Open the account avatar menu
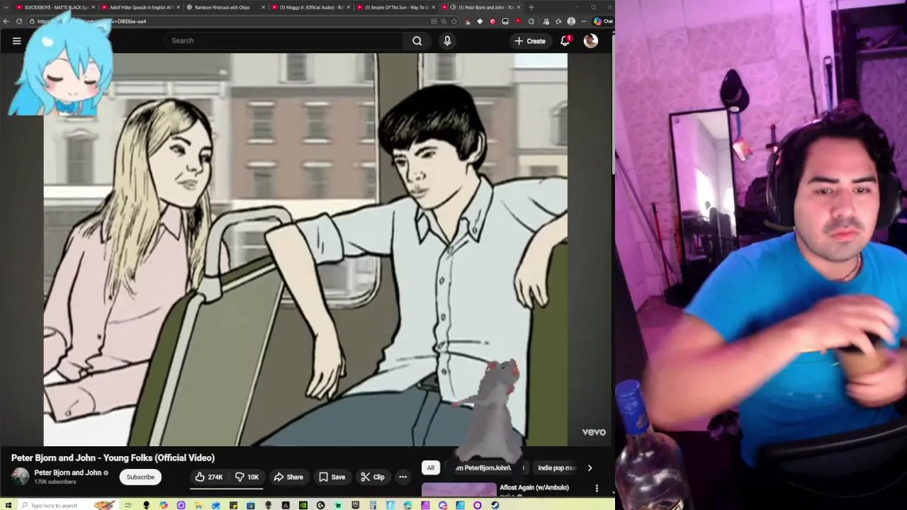907x510 pixels. tap(590, 41)
